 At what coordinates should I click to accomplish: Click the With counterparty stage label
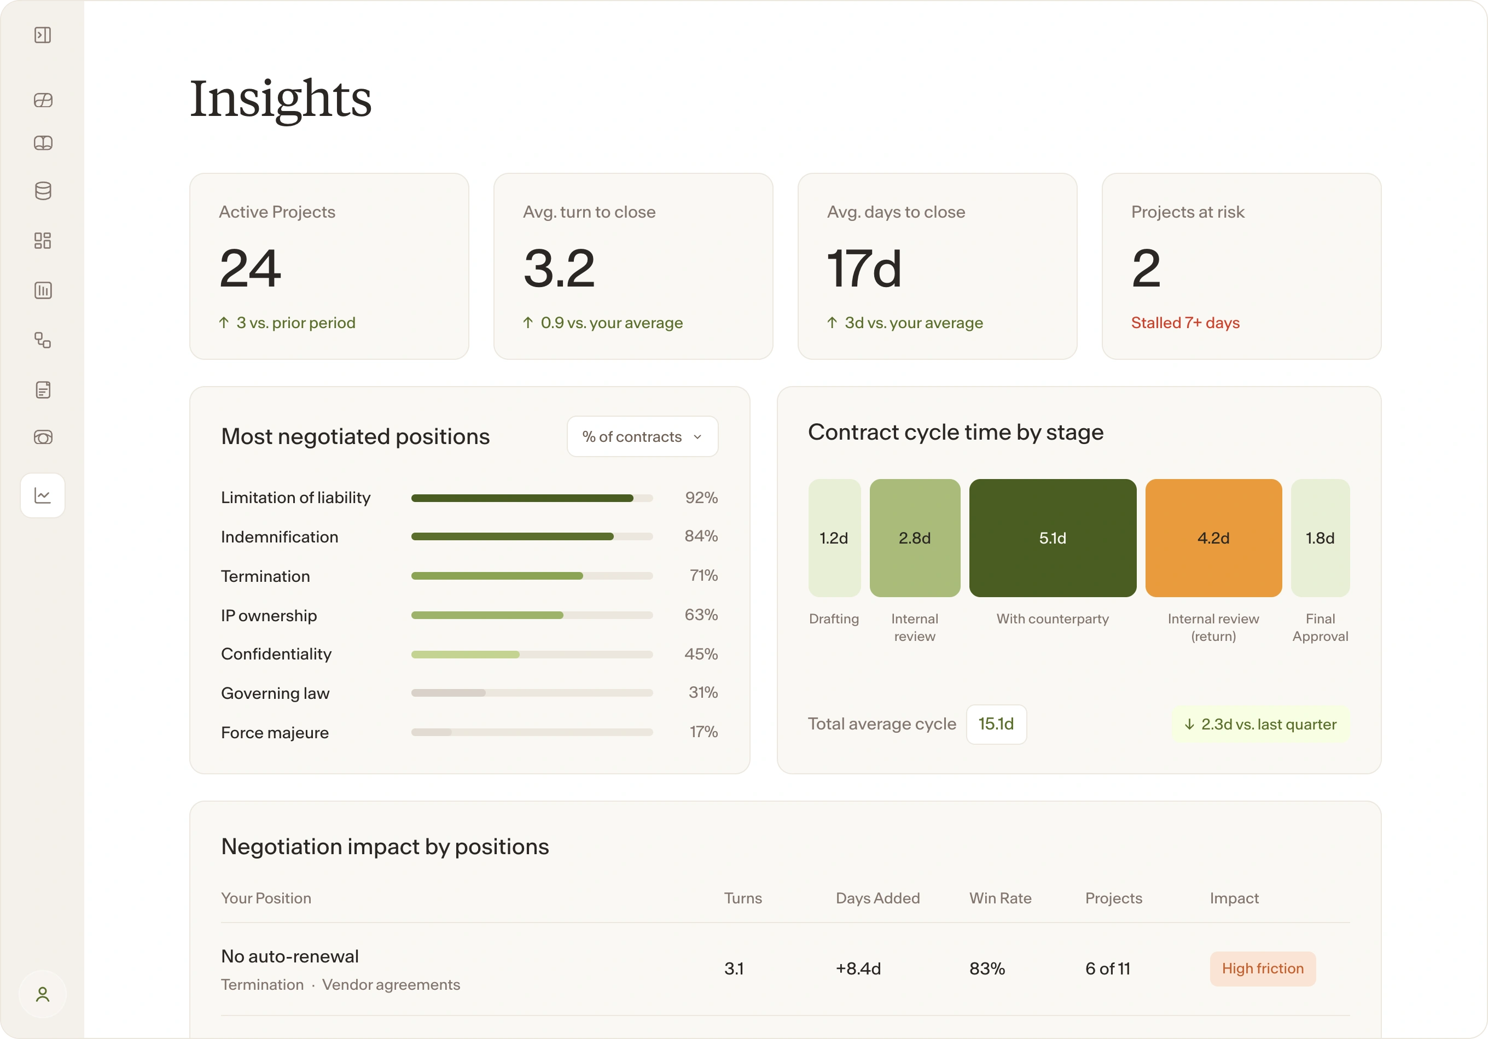pyautogui.click(x=1053, y=618)
